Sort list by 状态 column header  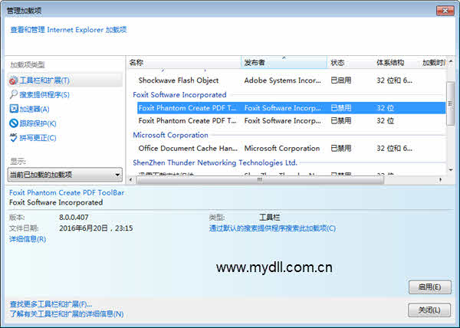pyautogui.click(x=350, y=62)
